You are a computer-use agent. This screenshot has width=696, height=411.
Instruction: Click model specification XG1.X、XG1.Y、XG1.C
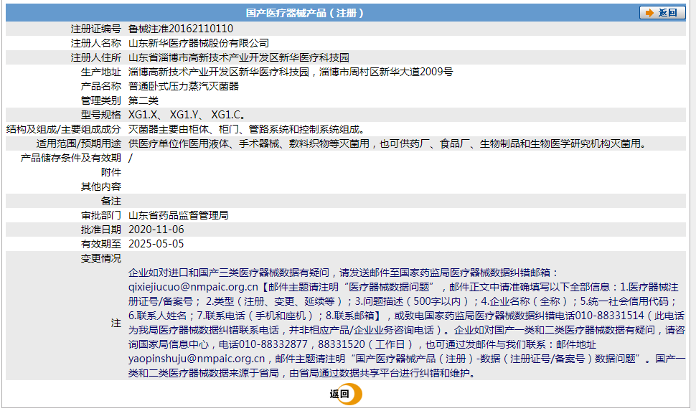pos(187,115)
